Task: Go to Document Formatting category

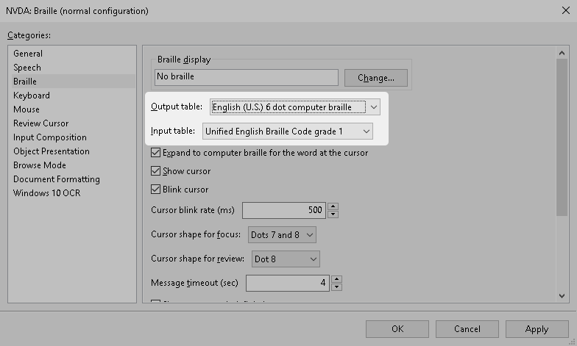Action: pyautogui.click(x=56, y=179)
